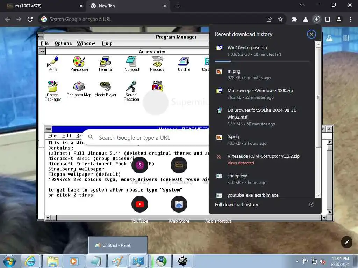Open the Chrome profile avatar icon

tap(339, 20)
